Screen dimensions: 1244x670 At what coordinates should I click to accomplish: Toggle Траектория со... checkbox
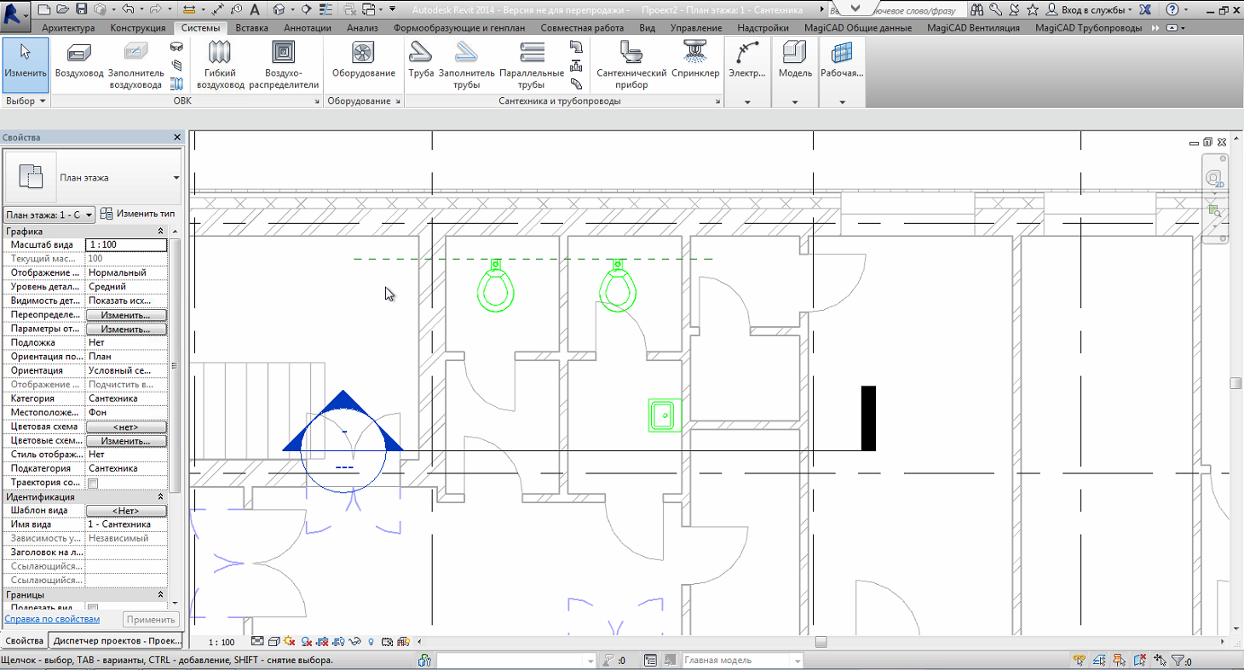tap(93, 483)
